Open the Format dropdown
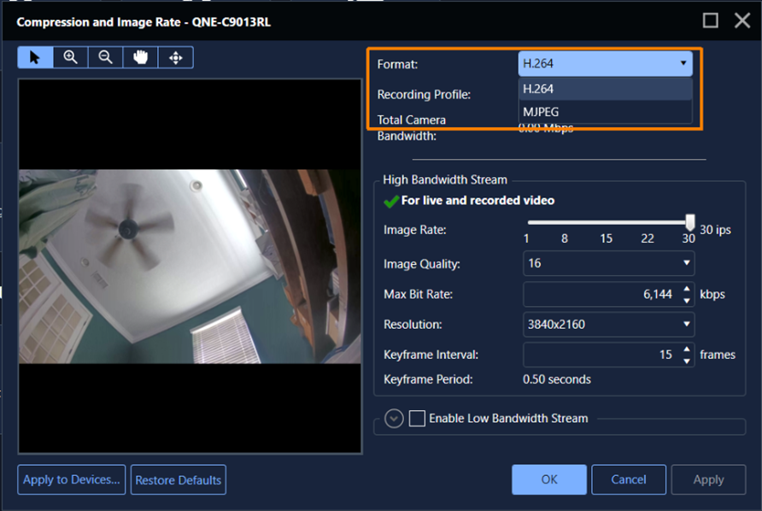Image resolution: width=762 pixels, height=511 pixels. (x=605, y=63)
